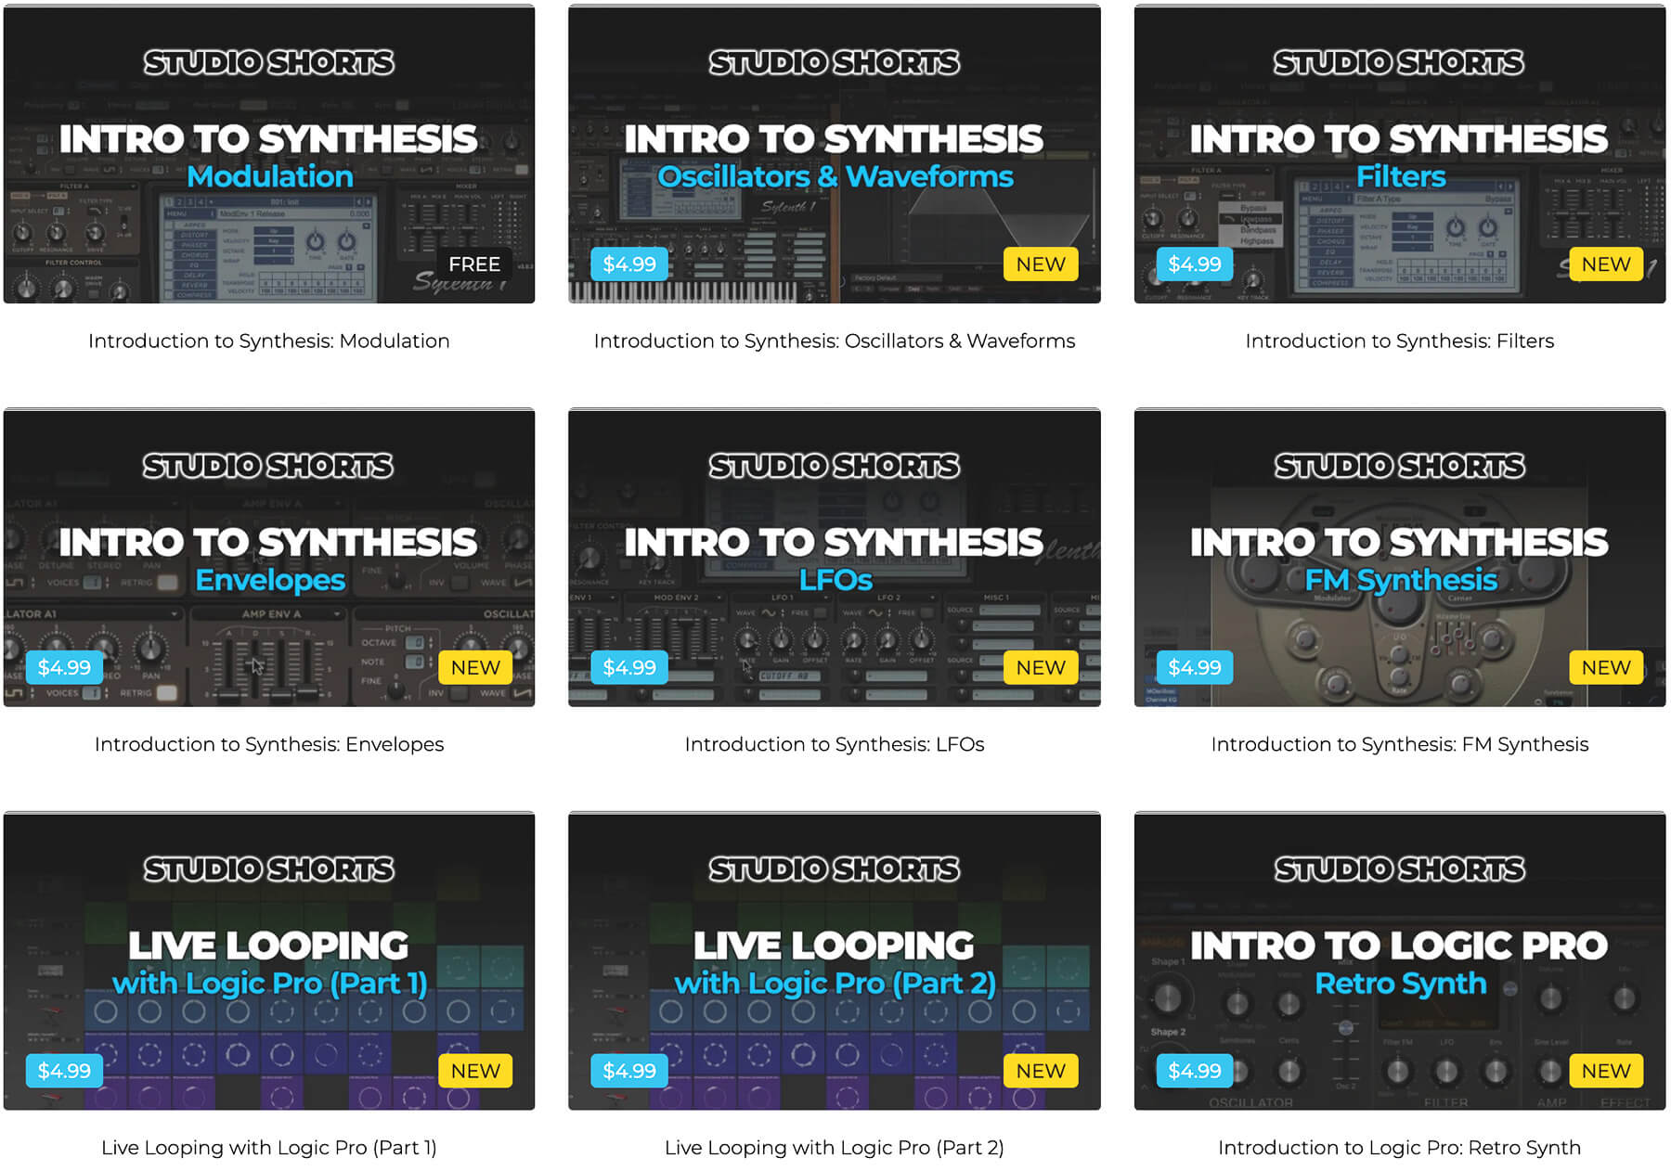
Task: Open the Live Looping Part 2 thumbnail
Action: (x=835, y=961)
